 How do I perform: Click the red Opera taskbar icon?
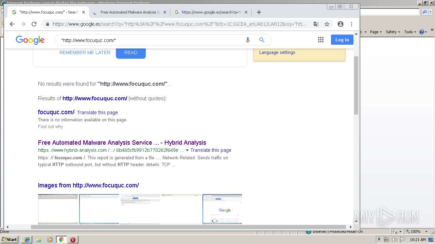[73, 240]
